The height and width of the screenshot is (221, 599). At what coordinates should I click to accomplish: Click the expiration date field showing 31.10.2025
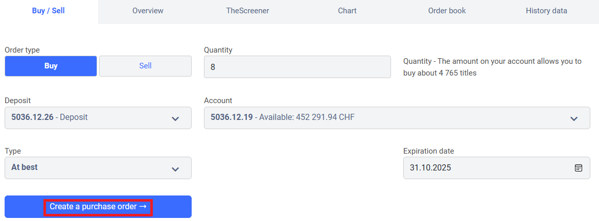click(486, 168)
